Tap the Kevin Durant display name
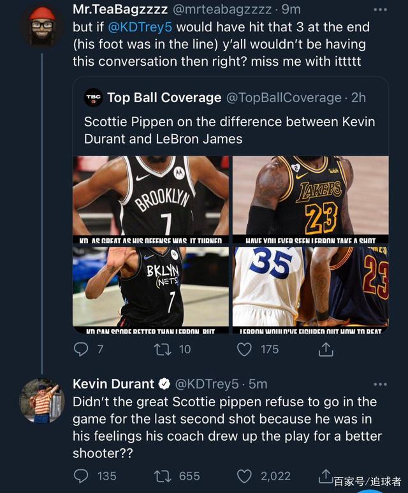 tap(113, 384)
